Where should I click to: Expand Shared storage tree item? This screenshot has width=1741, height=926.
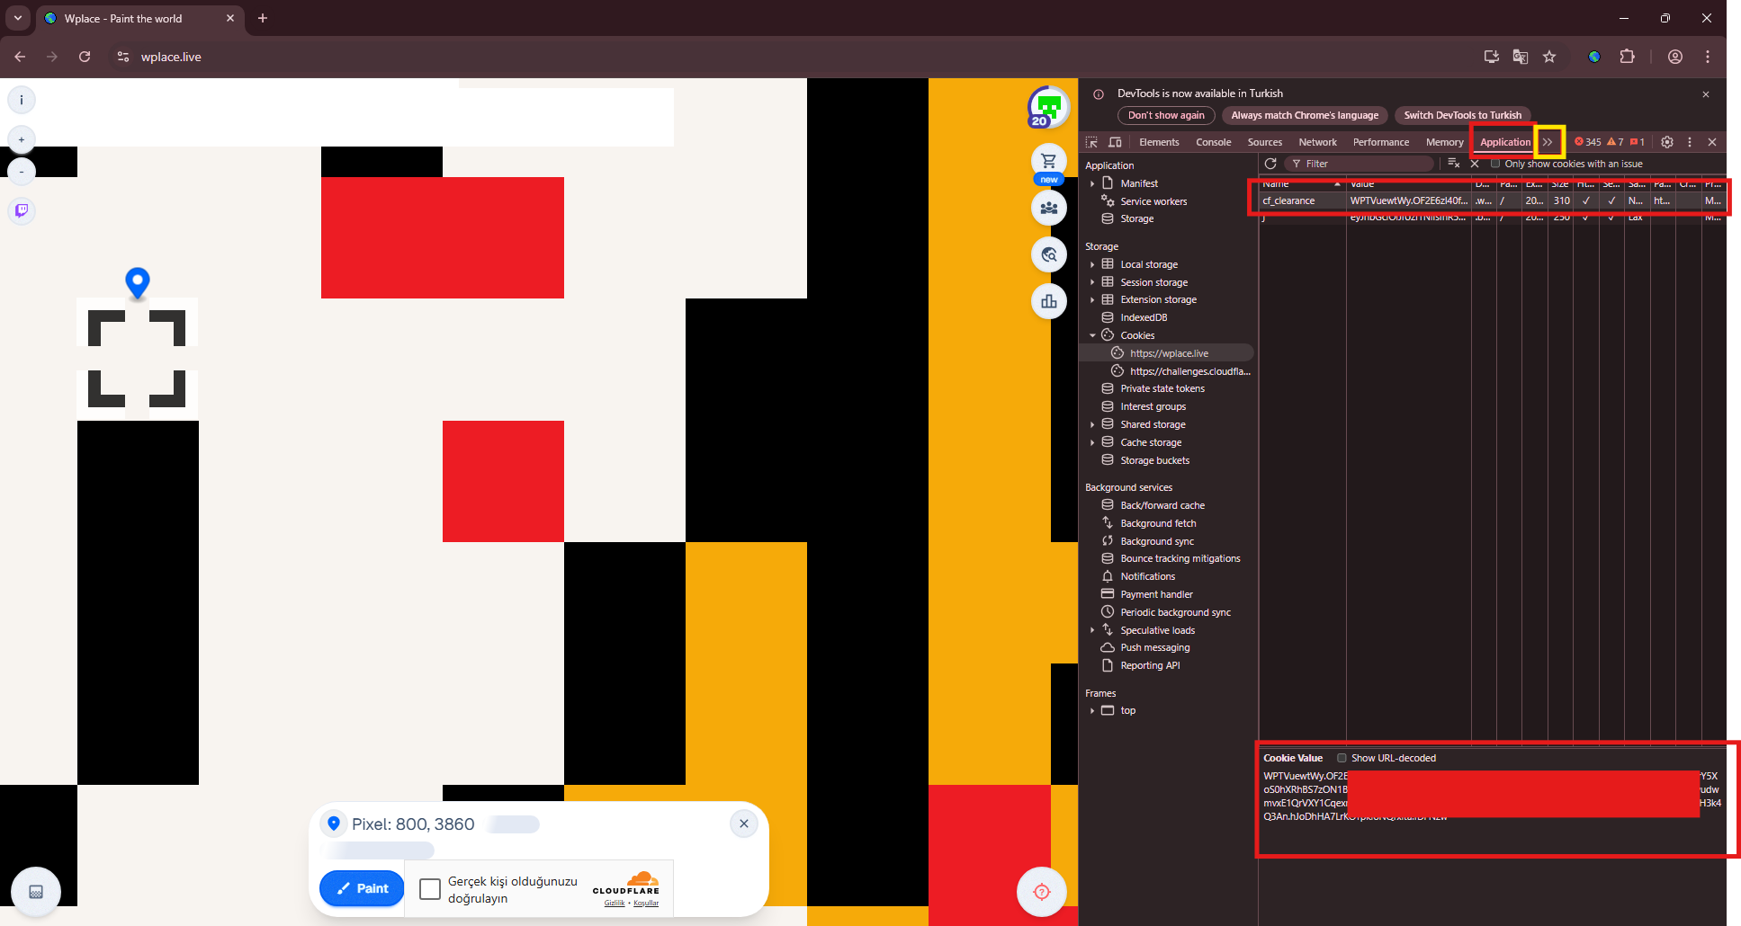pos(1092,424)
